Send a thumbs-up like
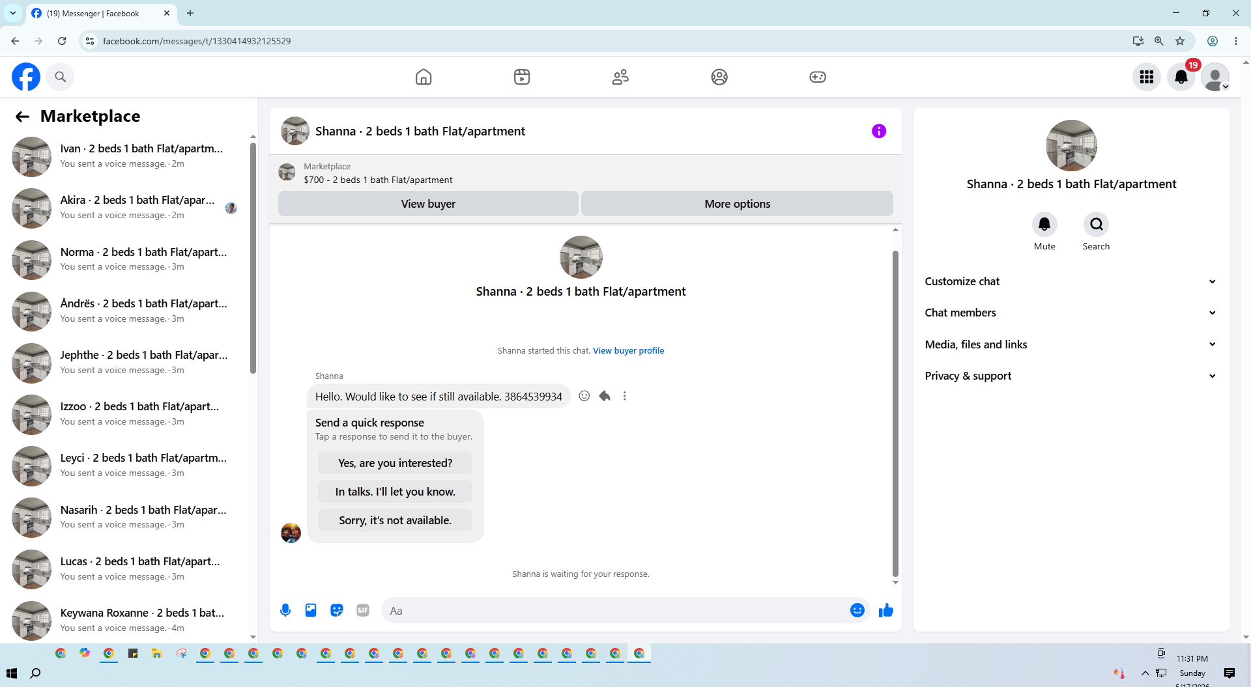The image size is (1251, 687). point(886,610)
